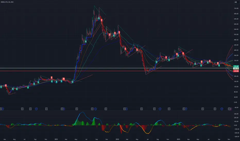This screenshot has height=141, width=240.
Task: Click the 300.00 label on the indicator scale
Action: [236, 114]
